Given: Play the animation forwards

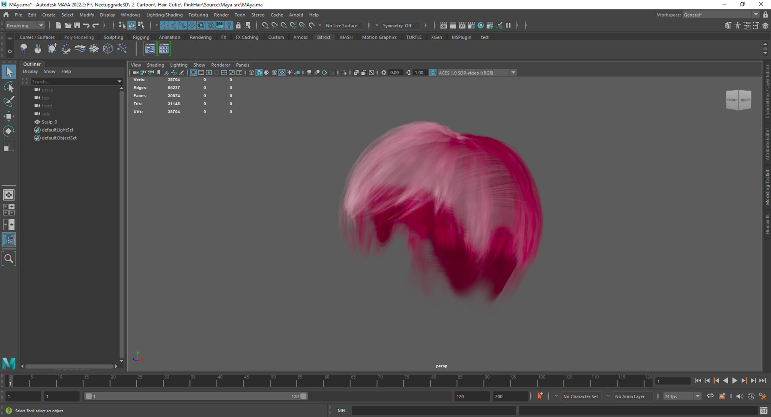Looking at the screenshot, I should (x=735, y=381).
